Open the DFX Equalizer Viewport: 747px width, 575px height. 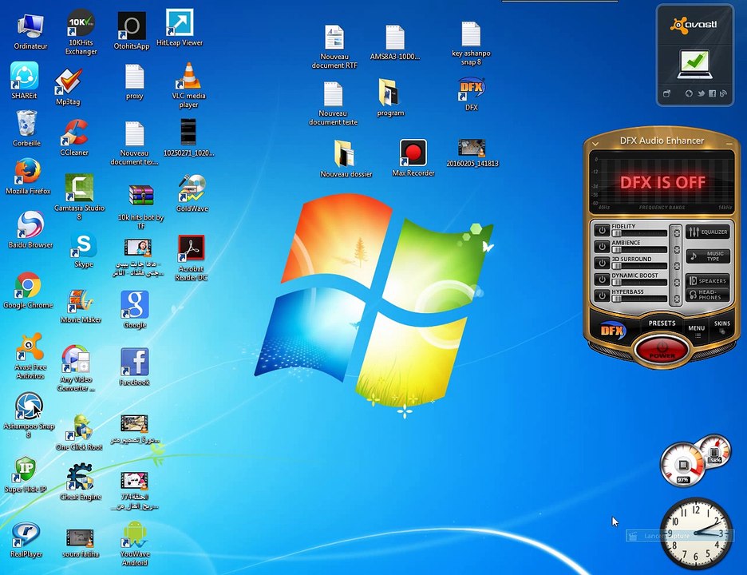pos(709,232)
